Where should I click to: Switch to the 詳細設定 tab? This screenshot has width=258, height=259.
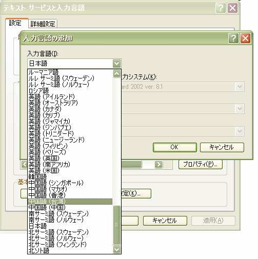[x=43, y=24]
